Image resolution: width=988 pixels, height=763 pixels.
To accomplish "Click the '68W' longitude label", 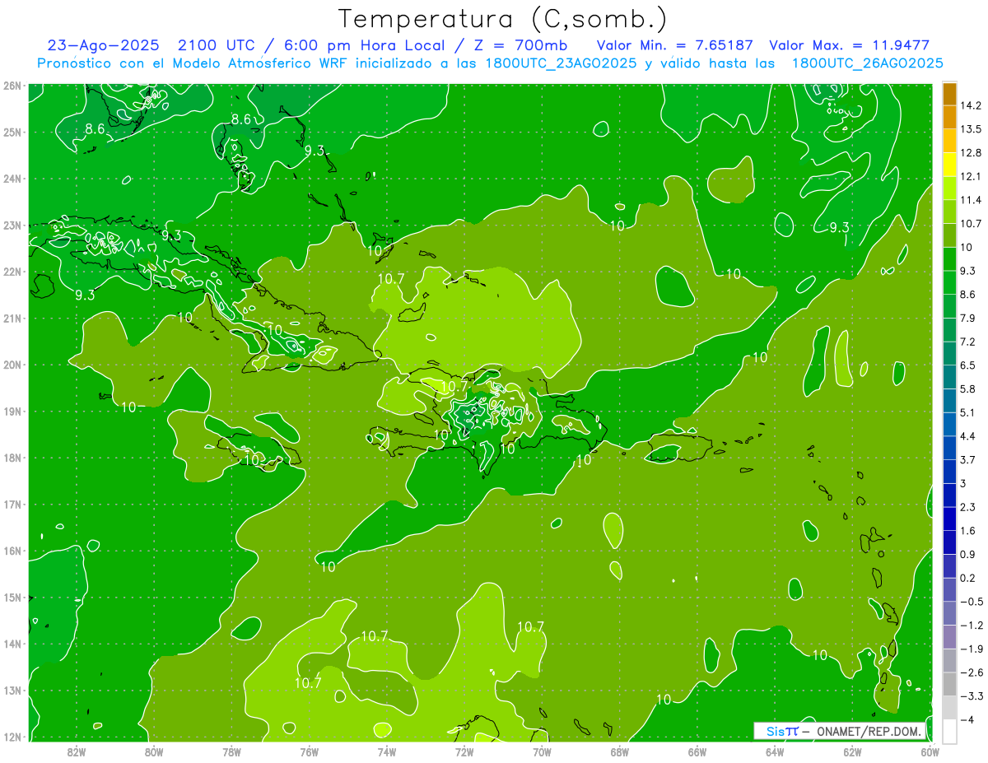I will (x=619, y=751).
